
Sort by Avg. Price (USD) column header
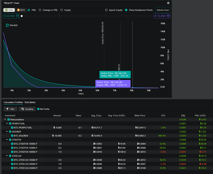coord(116,115)
